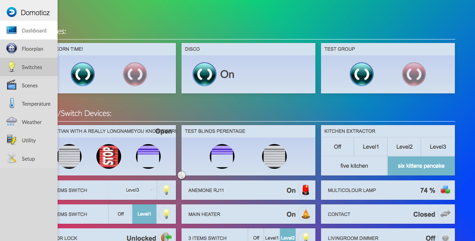Screen dimensions: 475x241
Task: Click the Unlocked status text
Action: coord(141,238)
